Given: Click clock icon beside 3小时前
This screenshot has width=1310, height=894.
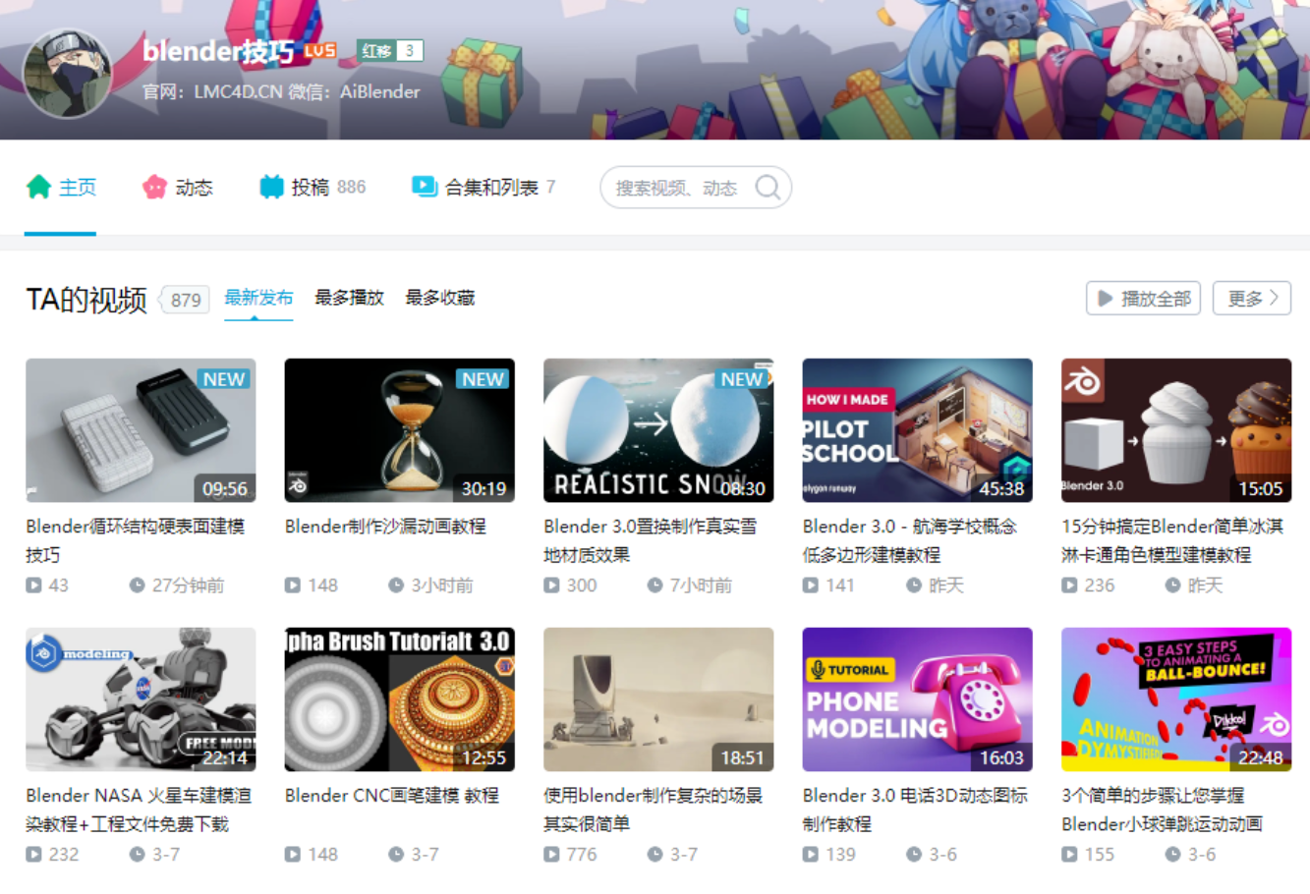Looking at the screenshot, I should click(x=396, y=586).
